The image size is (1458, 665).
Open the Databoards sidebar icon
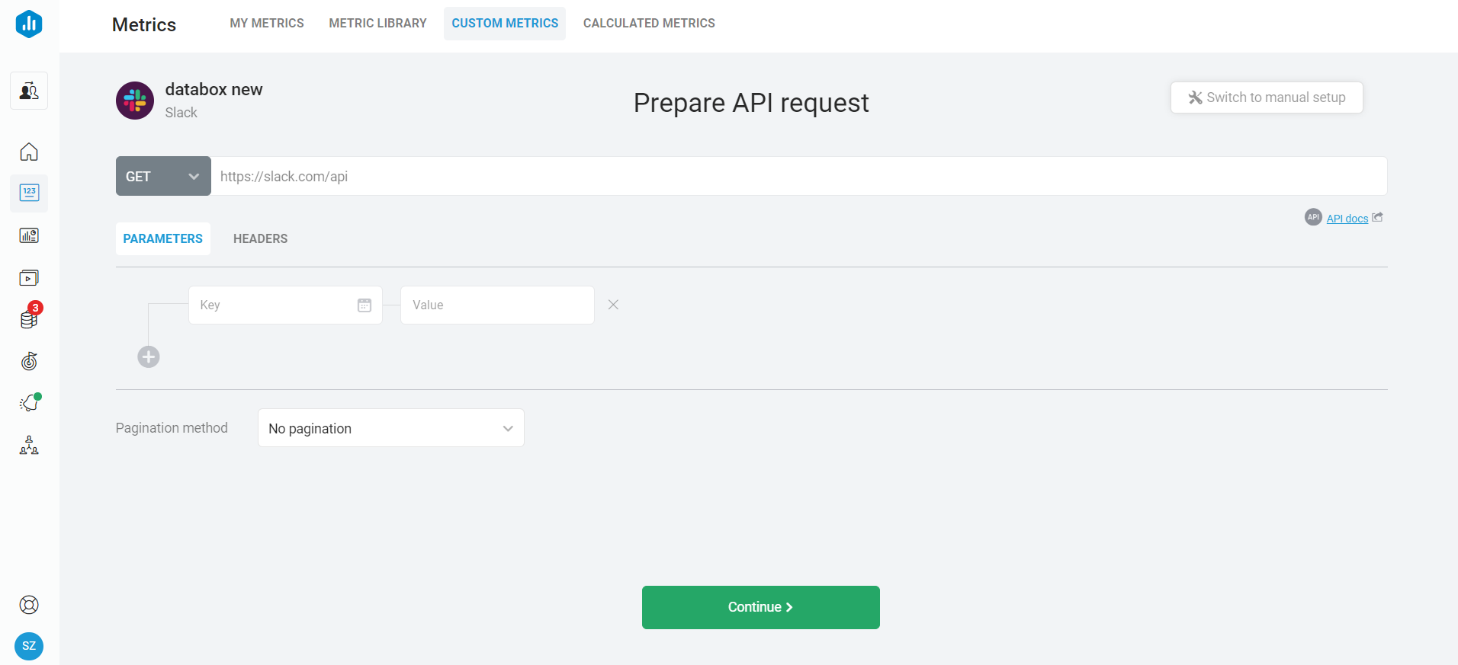point(29,235)
